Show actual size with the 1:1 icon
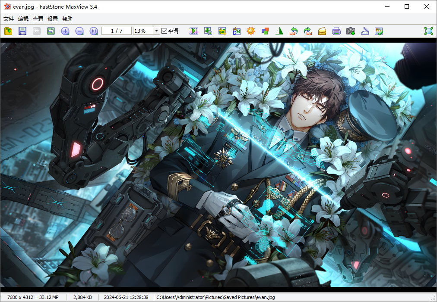Image resolution: width=437 pixels, height=302 pixels. 94,31
